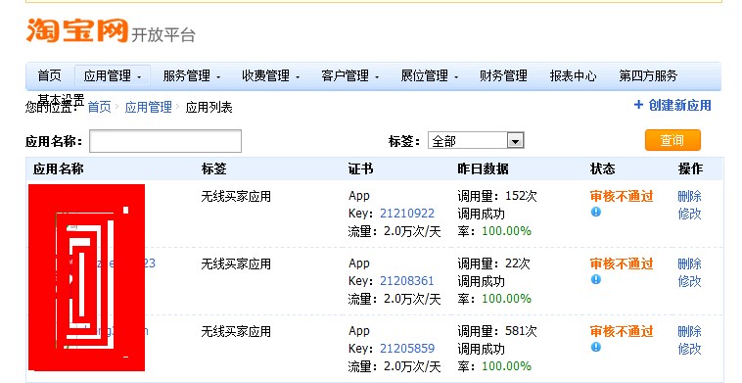Click the 应用名称 column header
This screenshot has height=383, width=742.
click(x=59, y=169)
